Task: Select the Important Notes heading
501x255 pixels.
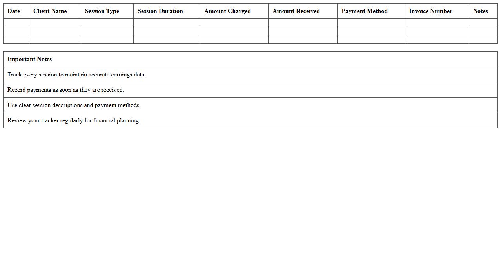Action: [x=29, y=59]
